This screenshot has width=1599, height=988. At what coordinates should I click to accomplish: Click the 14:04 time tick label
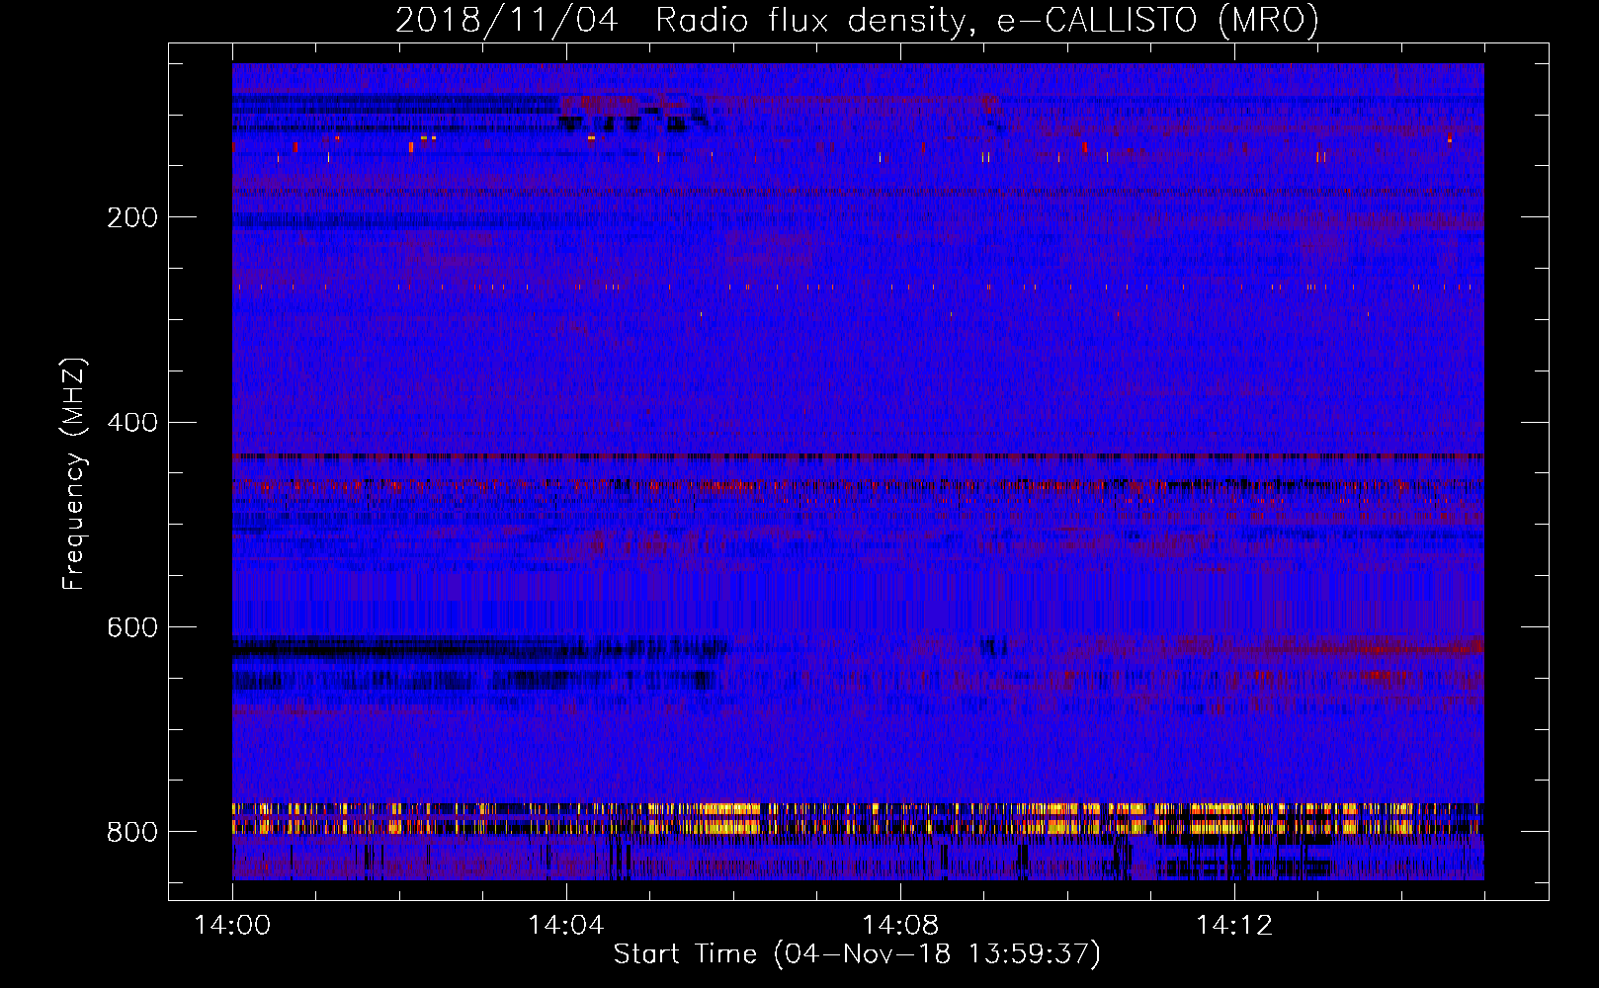(566, 925)
